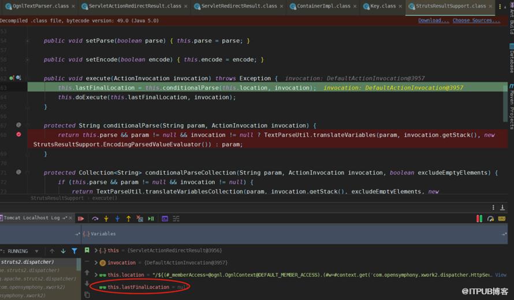
Task: Click the highlighted conditionalParse execution line
Action: tap(267, 88)
